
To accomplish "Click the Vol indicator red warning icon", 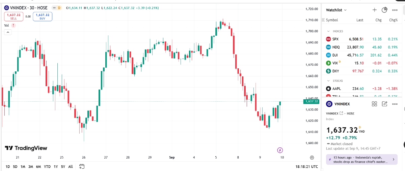I will pos(13,25).
